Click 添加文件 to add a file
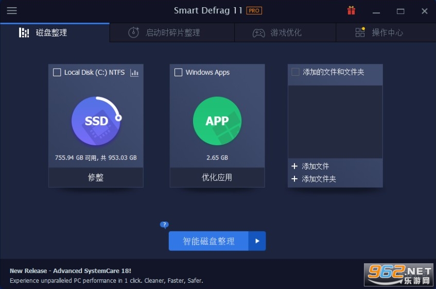Viewport: 436px width, 289px height. pos(316,166)
